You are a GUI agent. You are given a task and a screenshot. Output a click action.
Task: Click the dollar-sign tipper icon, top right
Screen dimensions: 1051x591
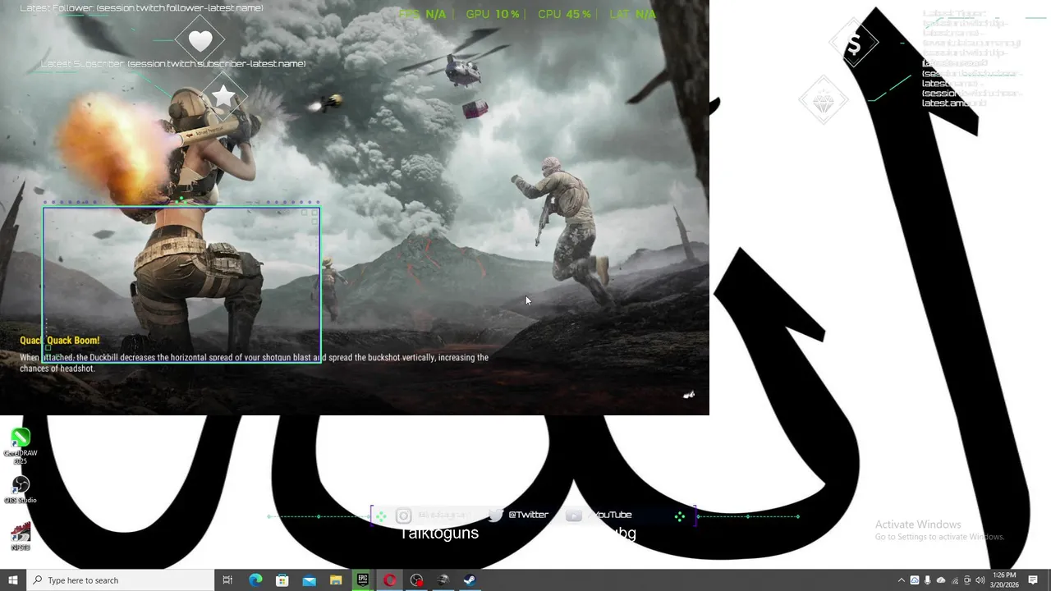coord(854,42)
